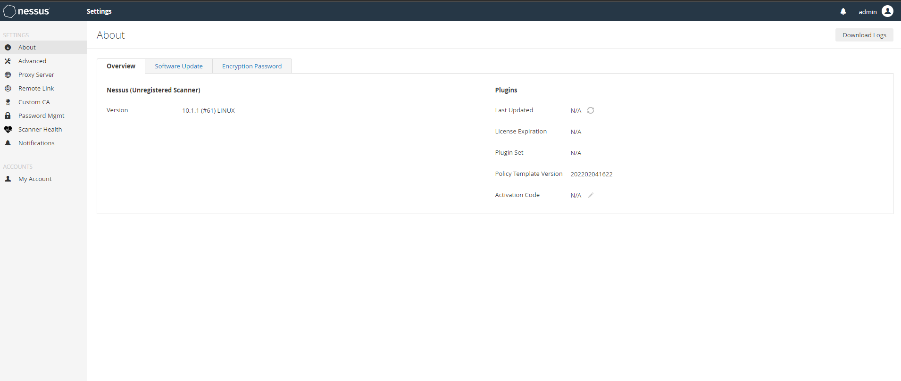Click the admin user avatar icon

coord(887,11)
